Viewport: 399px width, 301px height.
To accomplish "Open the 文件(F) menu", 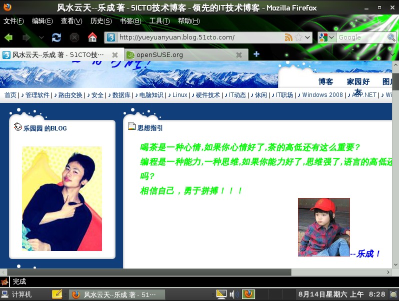I will (x=13, y=21).
